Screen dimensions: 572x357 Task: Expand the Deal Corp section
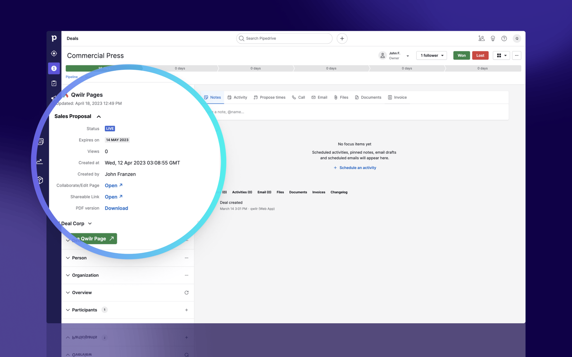pos(90,223)
